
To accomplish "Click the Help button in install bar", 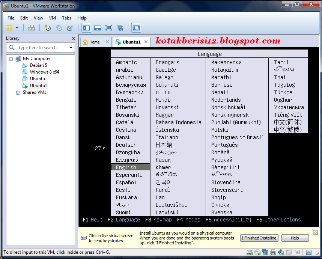I will click(295, 238).
